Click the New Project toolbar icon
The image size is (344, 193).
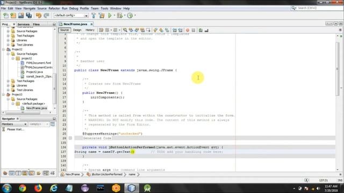click(13, 16)
